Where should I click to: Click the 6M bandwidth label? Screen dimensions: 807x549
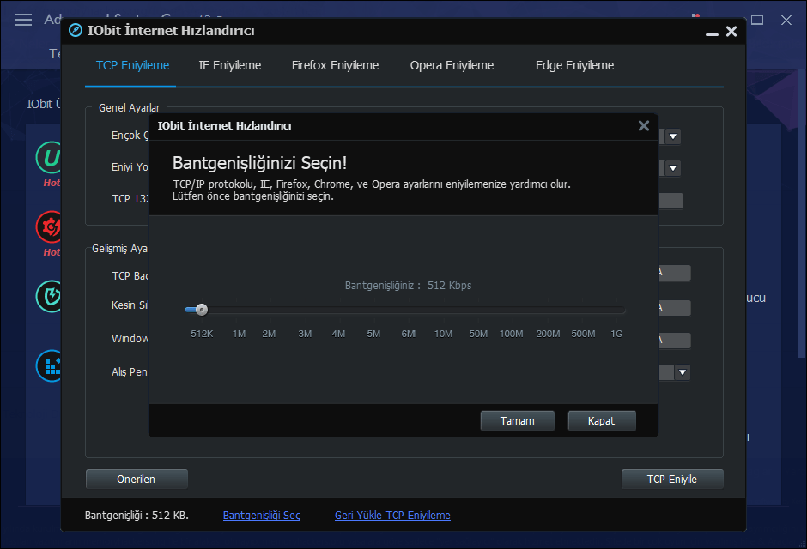408,335
